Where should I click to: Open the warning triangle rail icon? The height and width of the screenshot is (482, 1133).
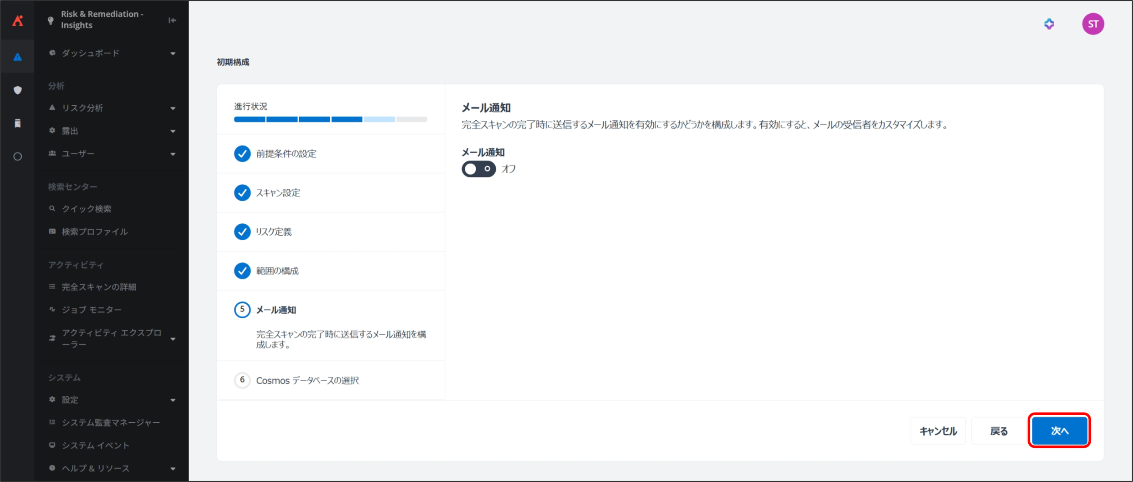[18, 57]
